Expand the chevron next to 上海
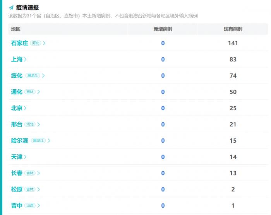The height and width of the screenshot is (215, 271). (25, 59)
